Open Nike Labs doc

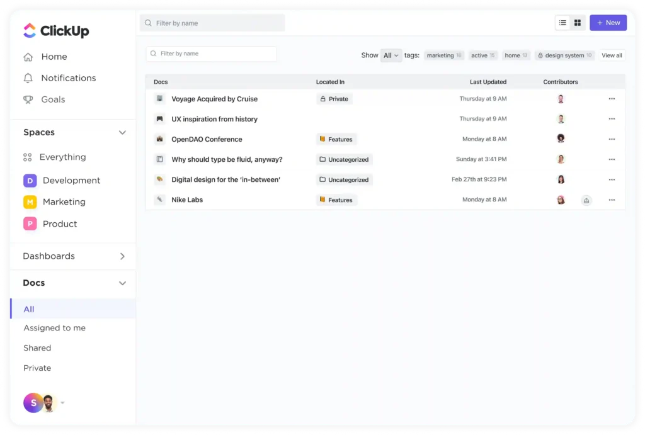click(186, 200)
